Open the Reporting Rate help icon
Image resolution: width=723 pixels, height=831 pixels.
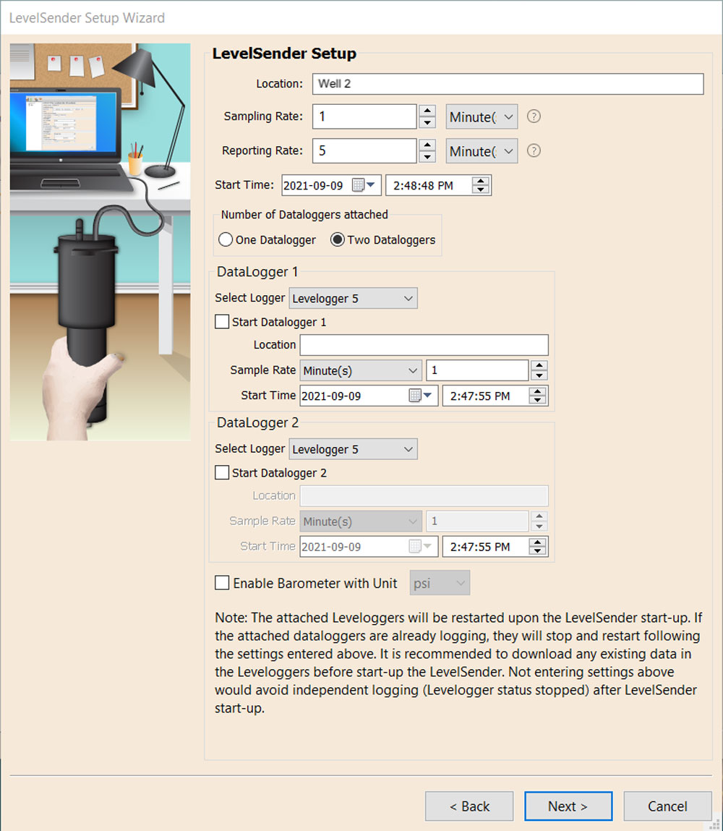(534, 150)
